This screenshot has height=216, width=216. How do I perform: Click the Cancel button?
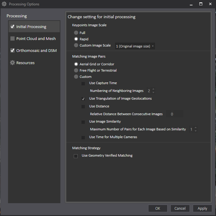[180, 209]
